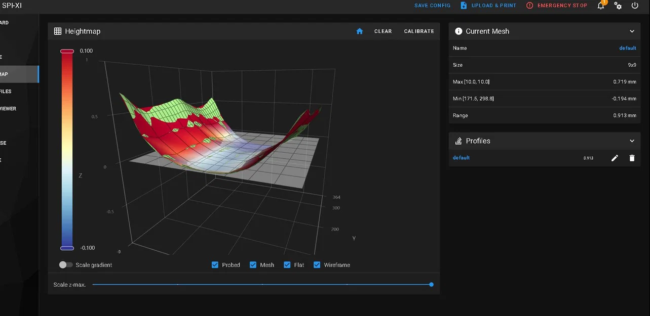Viewport: 650px width, 316px height.
Task: Click the Scale z-max slider handle
Action: click(x=431, y=285)
